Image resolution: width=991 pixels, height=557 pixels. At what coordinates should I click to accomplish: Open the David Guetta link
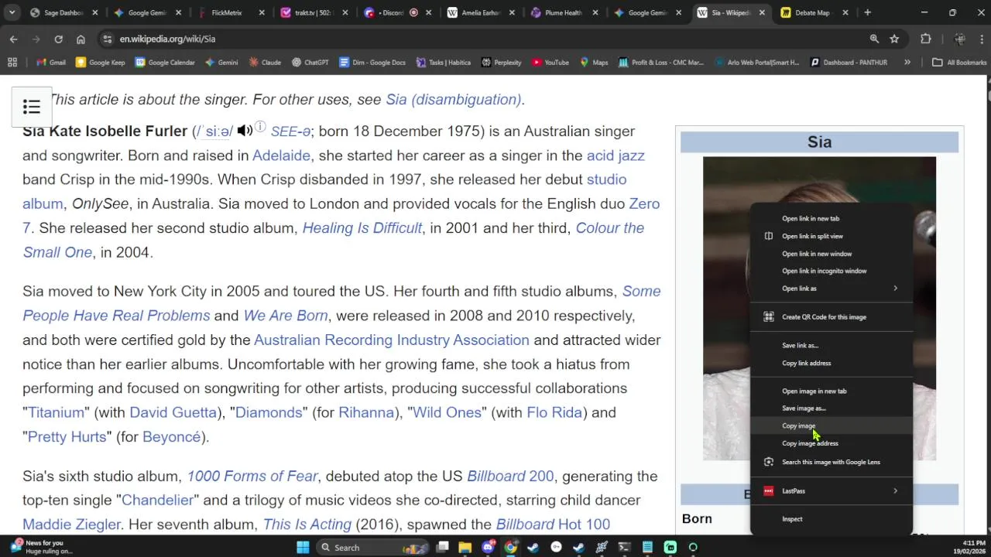coord(173,412)
